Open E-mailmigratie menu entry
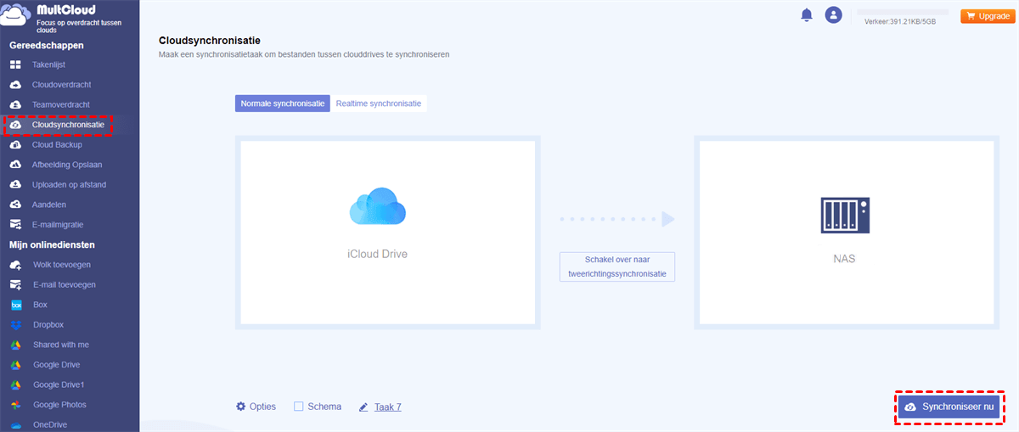The width and height of the screenshot is (1019, 432). [x=59, y=225]
